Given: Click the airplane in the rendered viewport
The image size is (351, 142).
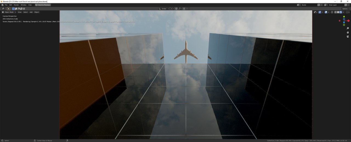Looking at the screenshot, I should 186,51.
